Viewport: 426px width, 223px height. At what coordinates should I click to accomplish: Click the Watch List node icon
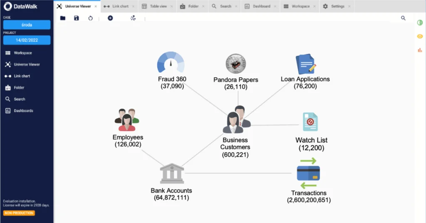tap(310, 122)
